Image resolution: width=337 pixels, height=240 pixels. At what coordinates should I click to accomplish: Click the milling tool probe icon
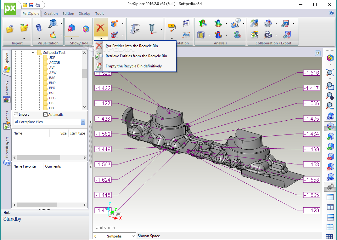click(152, 29)
